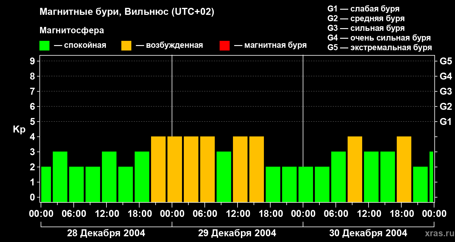
Task: Click the 12:00 tick label under 29 December
Action: (238, 214)
